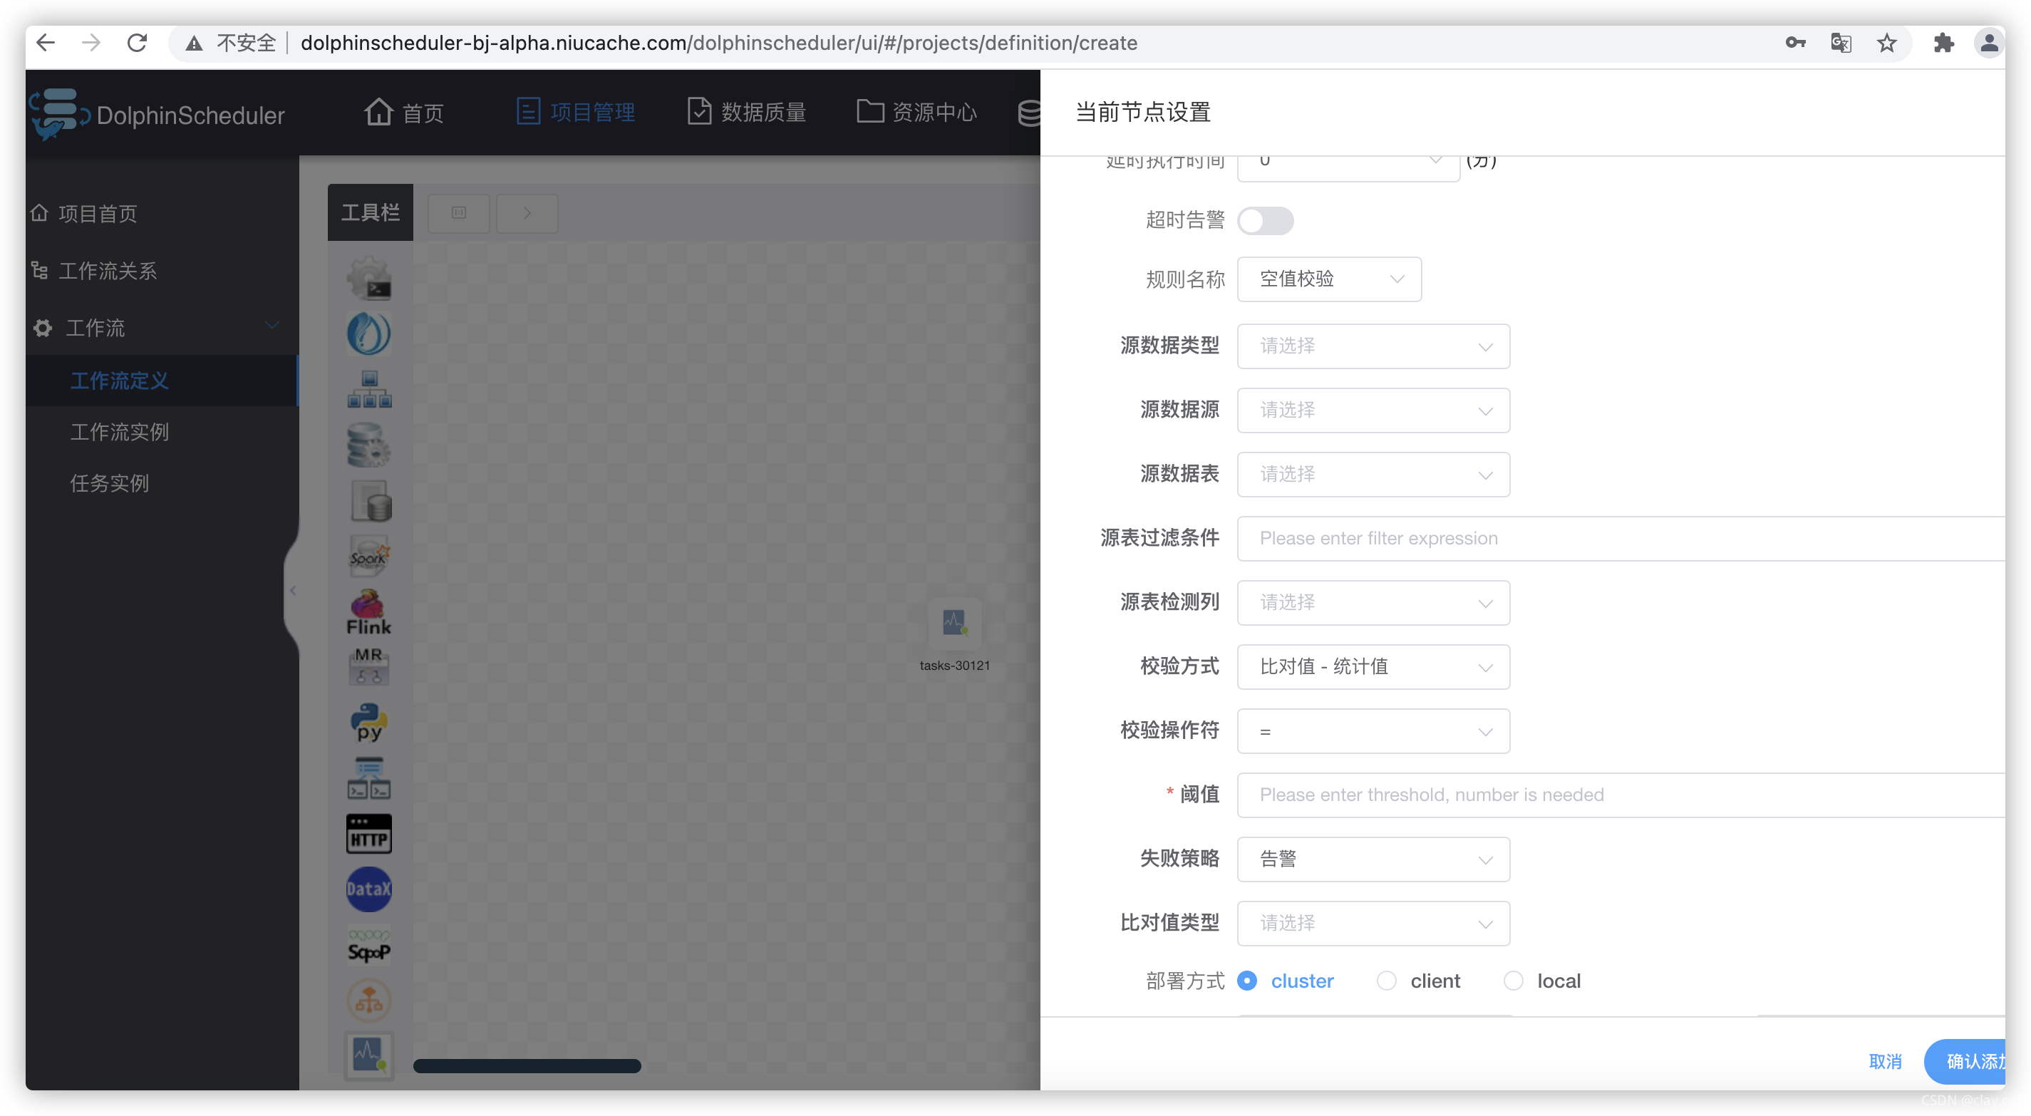Select the client deployment radio button
This screenshot has height=1116, width=2031.
[1386, 981]
